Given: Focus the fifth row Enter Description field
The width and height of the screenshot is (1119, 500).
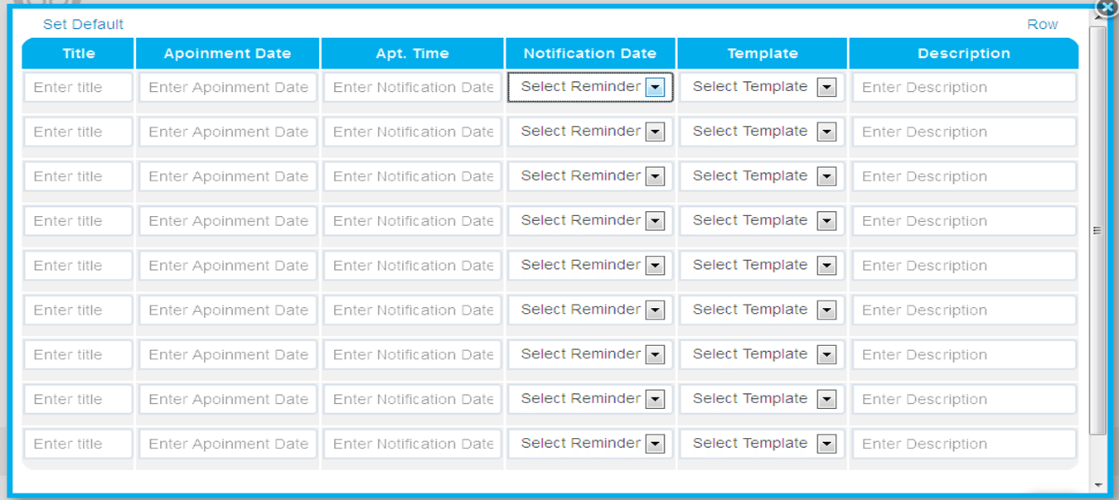Looking at the screenshot, I should click(x=964, y=266).
